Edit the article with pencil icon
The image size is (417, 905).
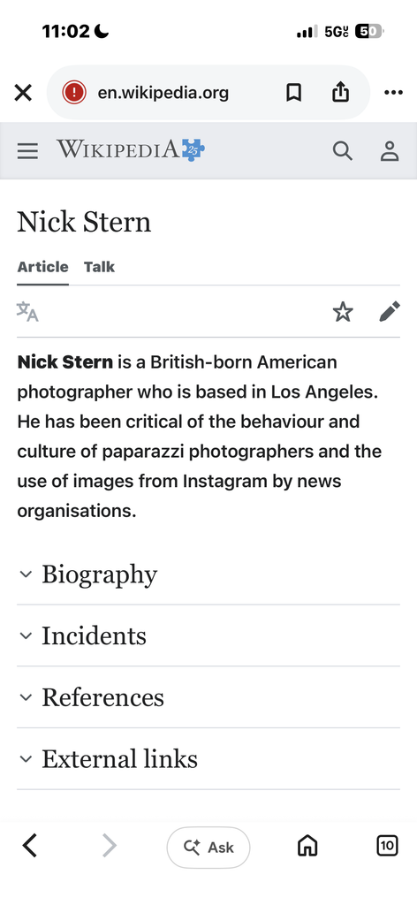click(x=390, y=312)
